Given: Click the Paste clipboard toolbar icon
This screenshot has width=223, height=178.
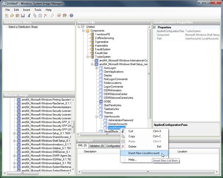Looking at the screenshot, I should pyautogui.click(x=40, y=16).
